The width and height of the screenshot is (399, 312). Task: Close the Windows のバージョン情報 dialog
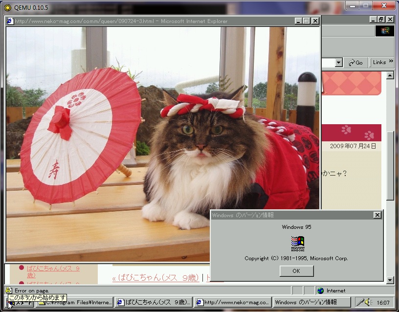point(377,215)
